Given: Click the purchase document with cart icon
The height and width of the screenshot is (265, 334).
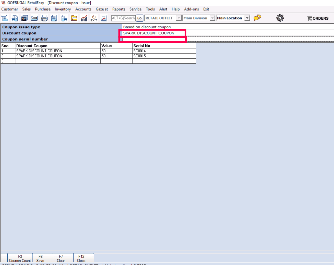Looking at the screenshot, I should (64, 18).
